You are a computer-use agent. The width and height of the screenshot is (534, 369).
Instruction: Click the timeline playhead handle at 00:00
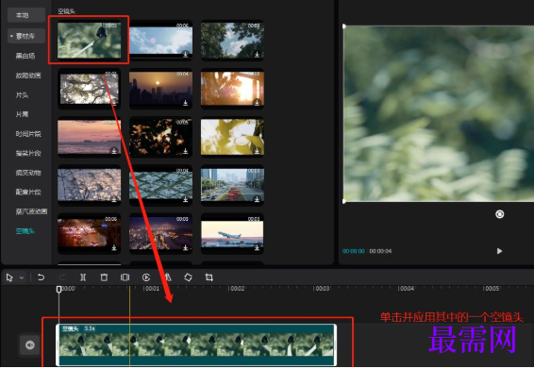pyautogui.click(x=58, y=290)
